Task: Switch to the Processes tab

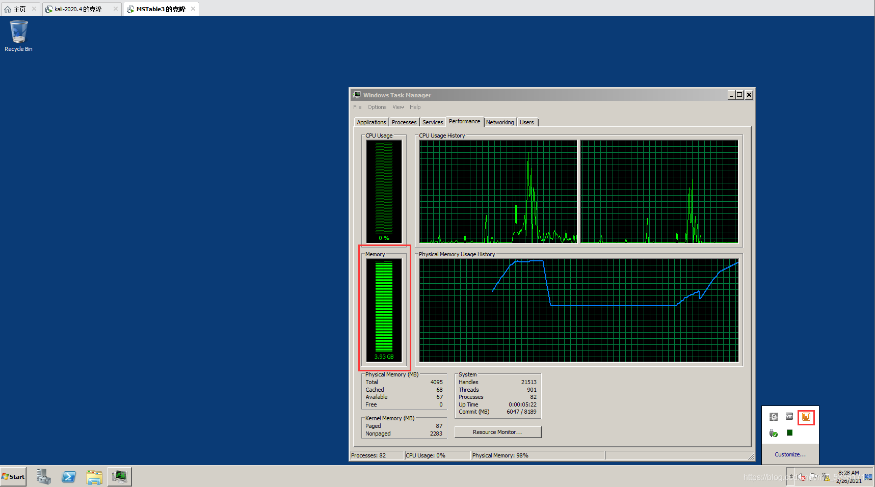Action: pyautogui.click(x=404, y=122)
